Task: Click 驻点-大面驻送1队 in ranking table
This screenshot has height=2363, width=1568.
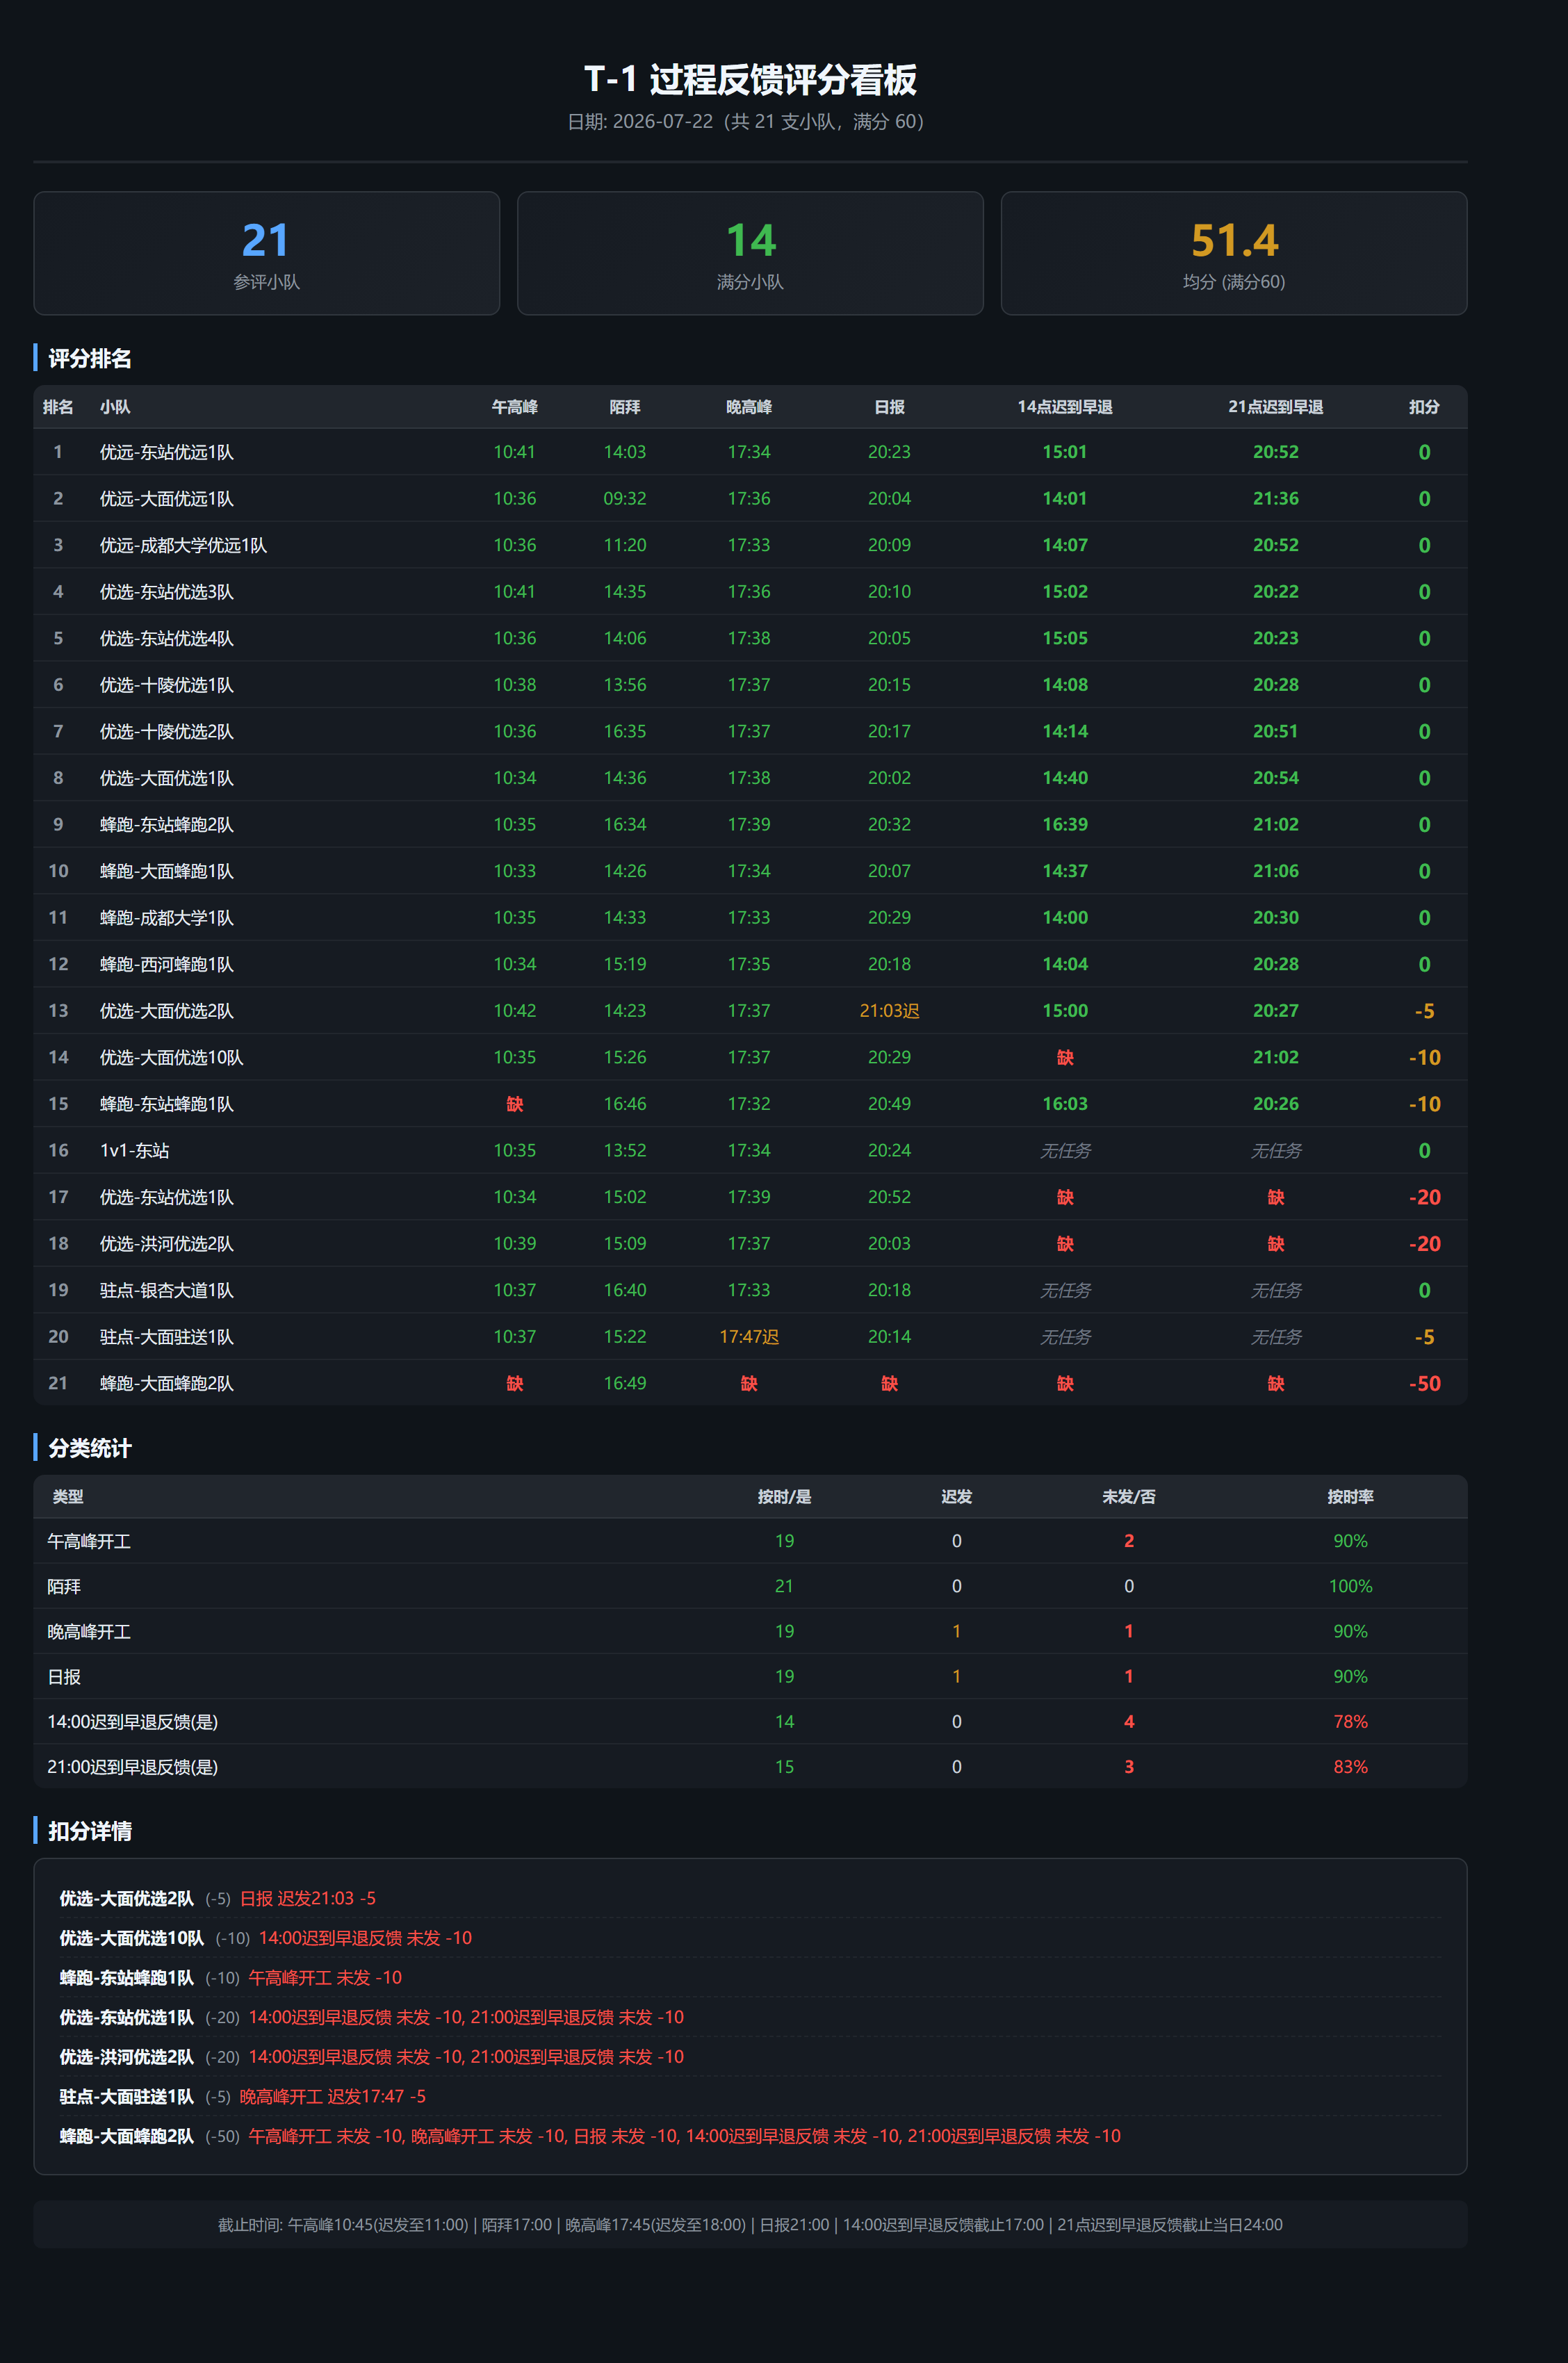Action: 167,1337
